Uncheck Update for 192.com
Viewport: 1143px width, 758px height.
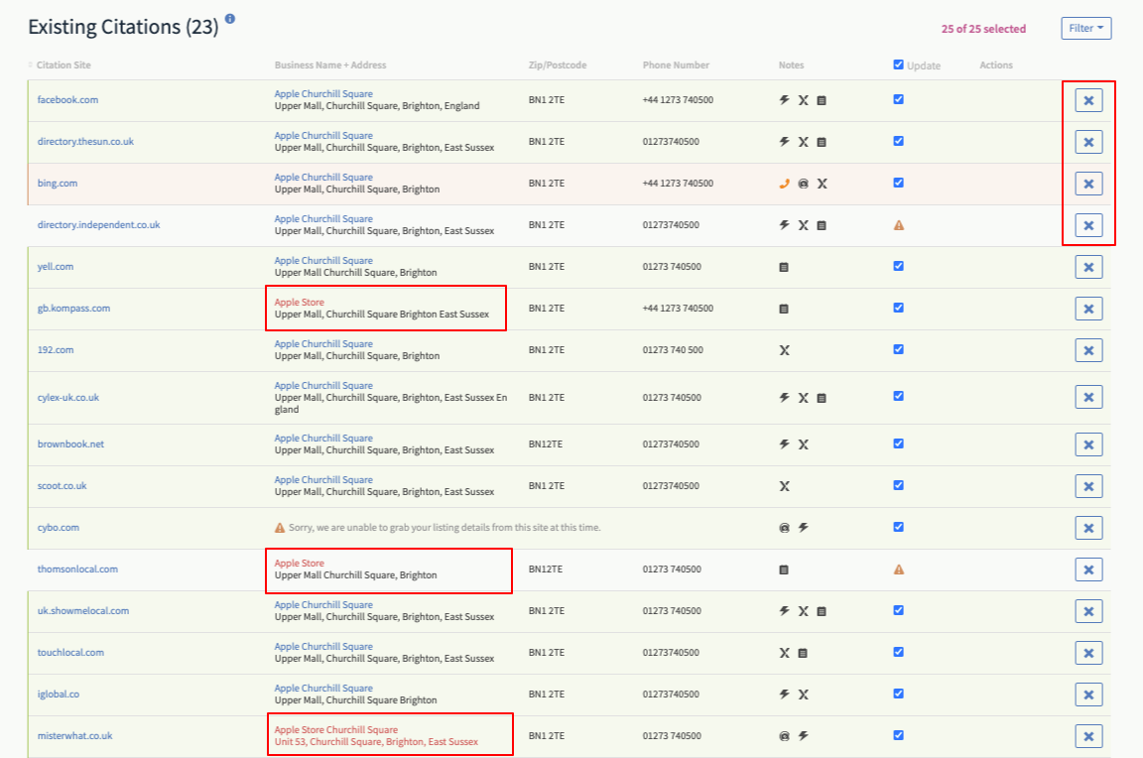[x=898, y=349]
